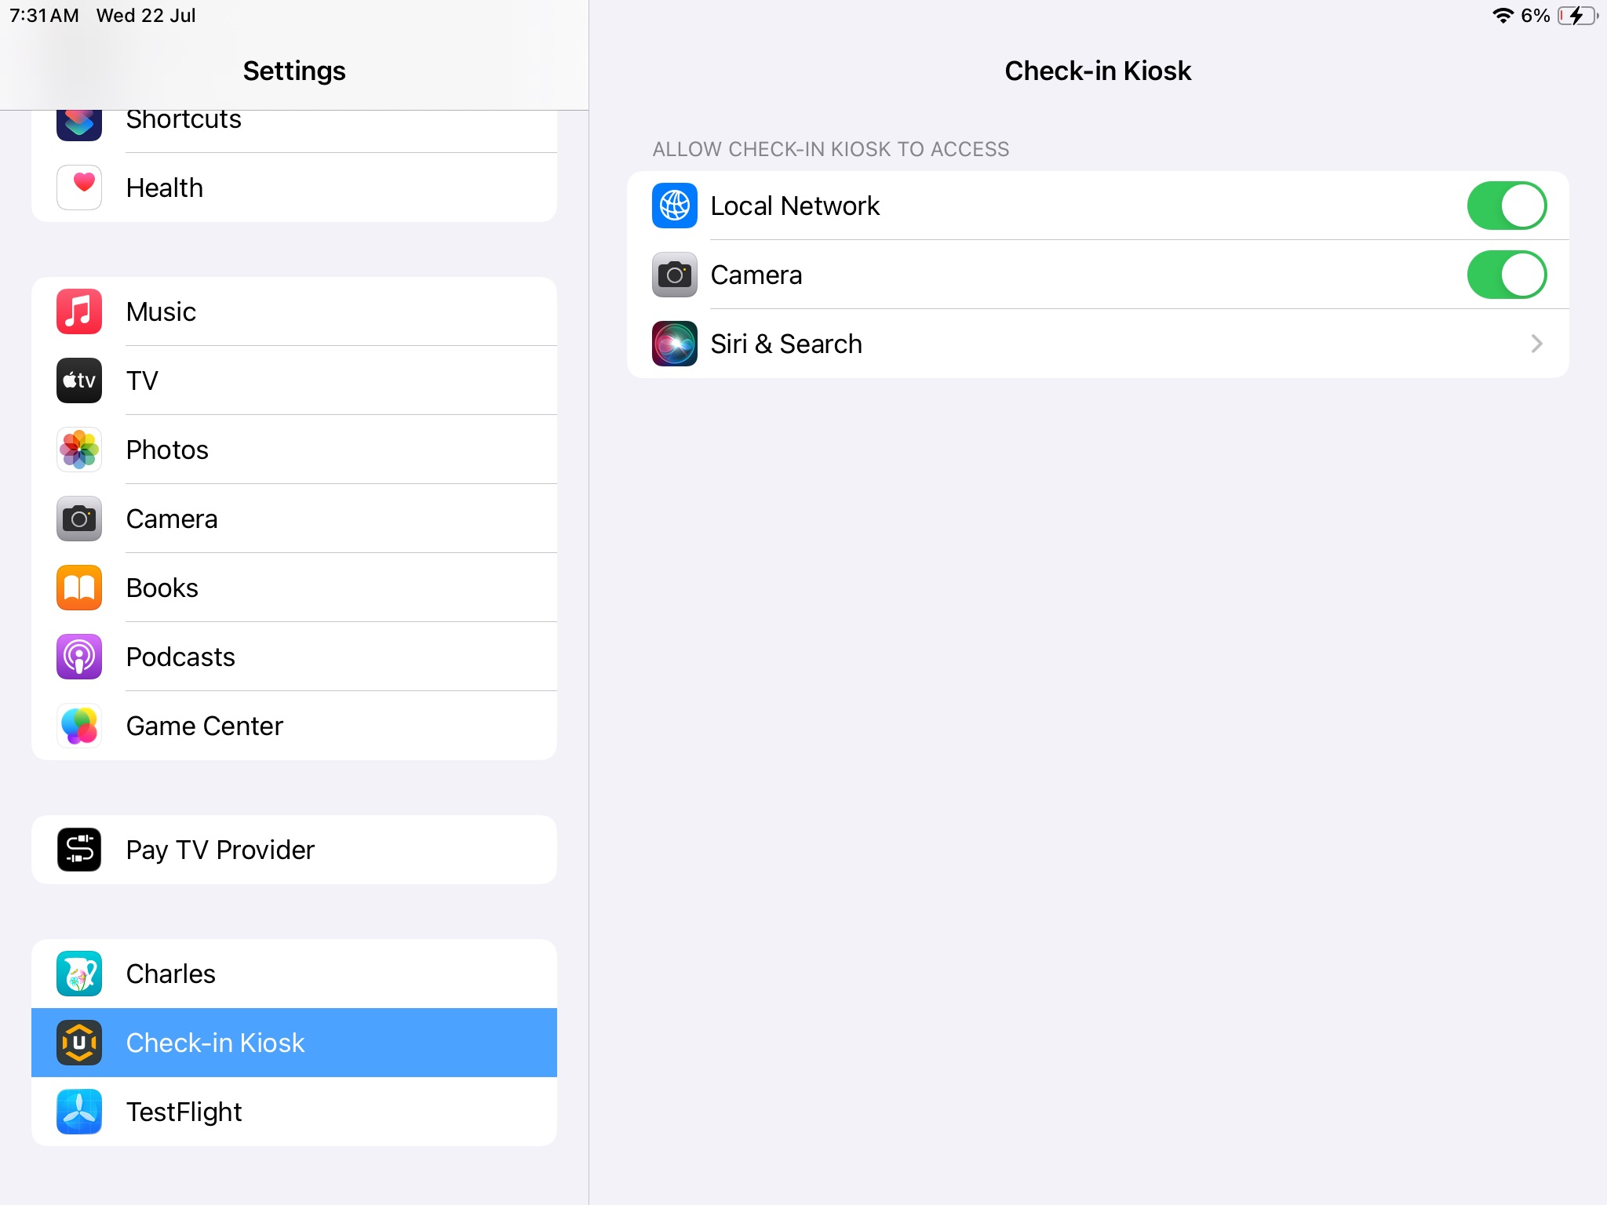Open the Music app icon in sidebar
This screenshot has height=1205, width=1607.
79,311
